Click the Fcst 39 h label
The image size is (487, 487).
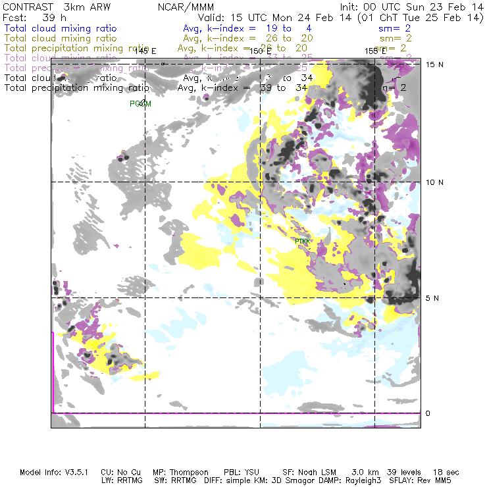pyautogui.click(x=30, y=18)
